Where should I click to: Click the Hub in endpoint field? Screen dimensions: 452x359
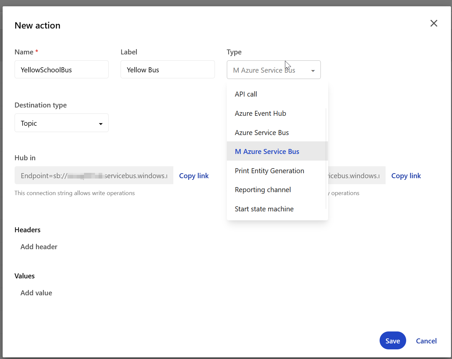(x=94, y=176)
